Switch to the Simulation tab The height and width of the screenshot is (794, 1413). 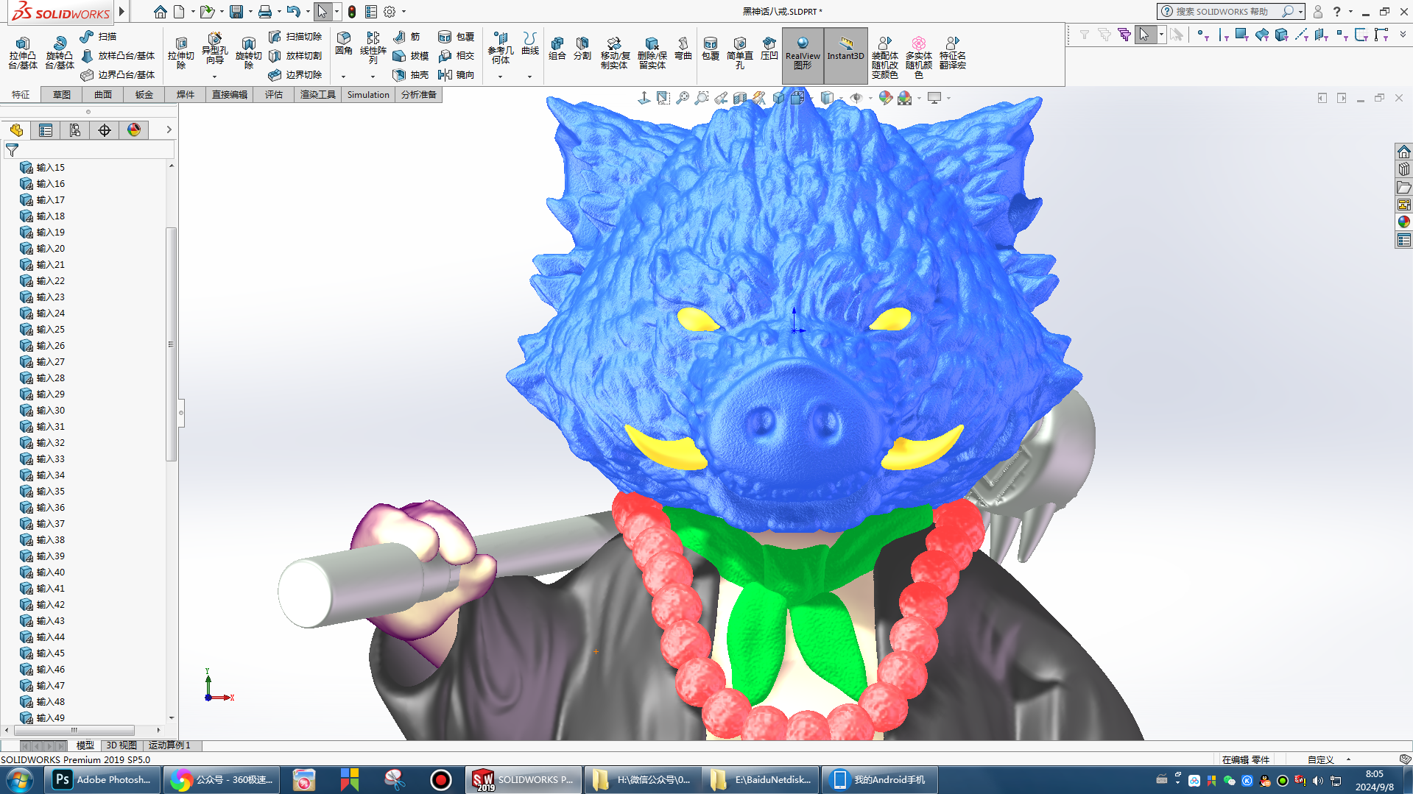tap(368, 95)
